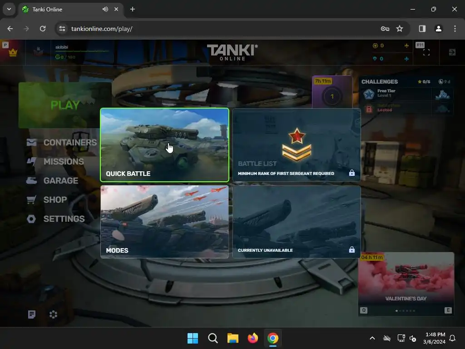This screenshot has width=465, height=349.
Task: Open the notification bell
Action: 452,338
